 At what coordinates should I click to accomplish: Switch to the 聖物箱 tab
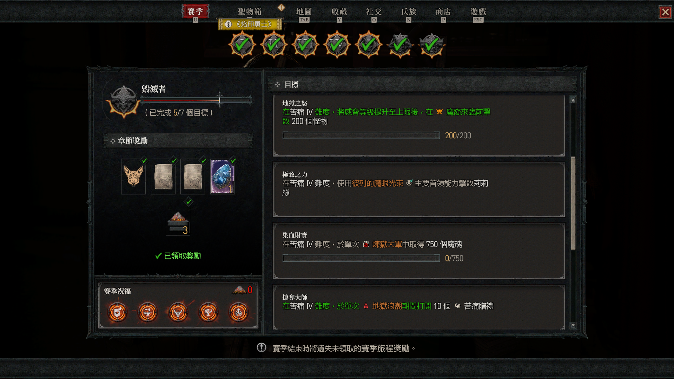tap(250, 12)
